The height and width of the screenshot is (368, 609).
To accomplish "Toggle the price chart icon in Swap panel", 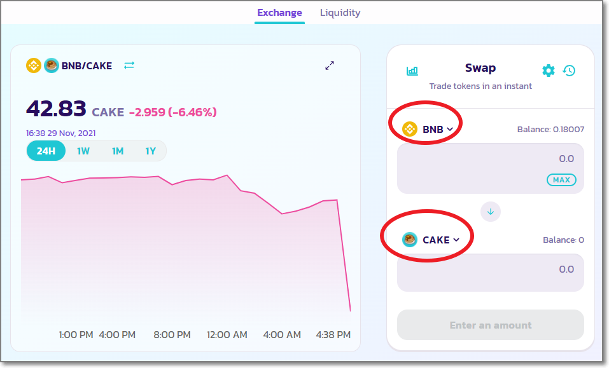I will click(x=412, y=71).
